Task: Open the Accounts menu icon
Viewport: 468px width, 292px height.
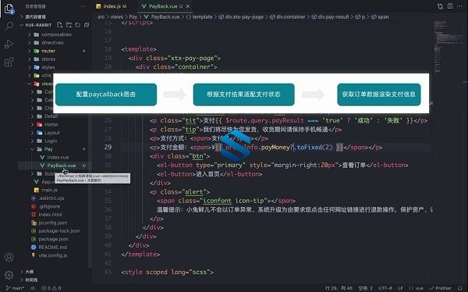Action: click(x=9, y=257)
